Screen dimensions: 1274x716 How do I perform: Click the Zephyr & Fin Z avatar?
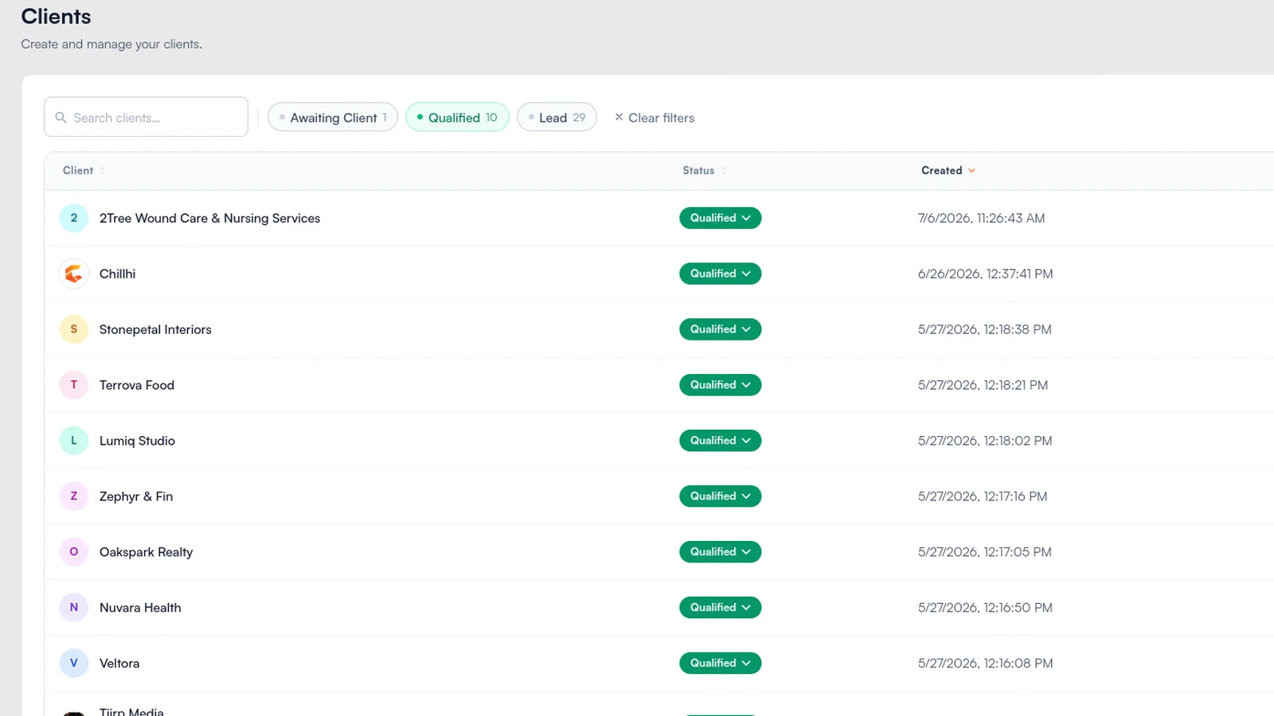pyautogui.click(x=74, y=496)
